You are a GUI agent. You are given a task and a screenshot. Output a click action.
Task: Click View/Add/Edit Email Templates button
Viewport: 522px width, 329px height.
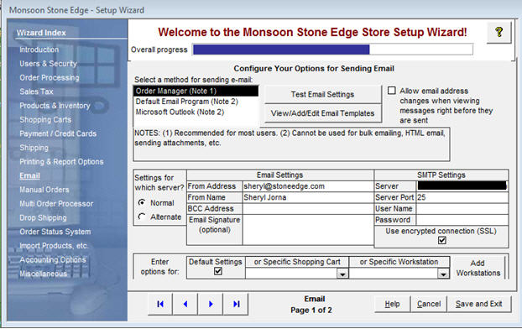tap(322, 113)
